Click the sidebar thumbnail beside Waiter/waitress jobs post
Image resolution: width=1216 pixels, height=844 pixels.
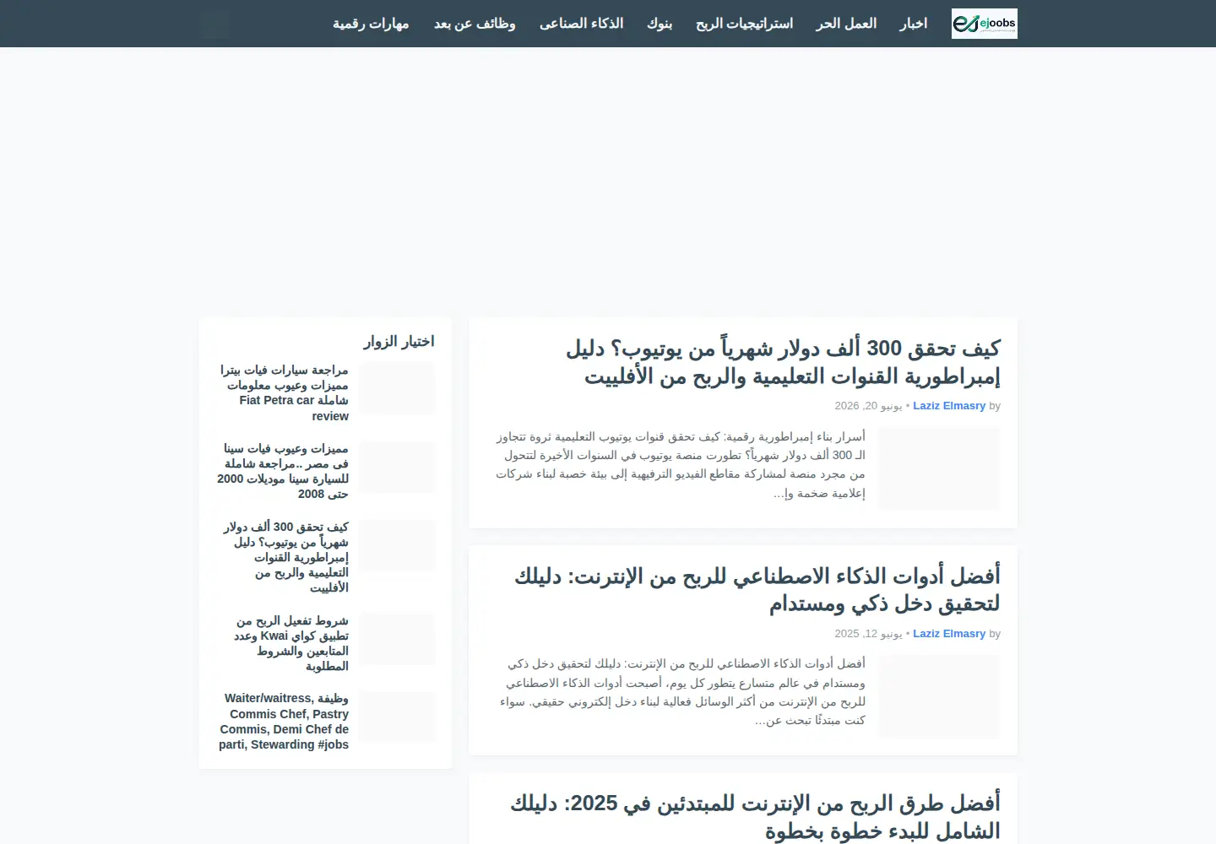397,717
